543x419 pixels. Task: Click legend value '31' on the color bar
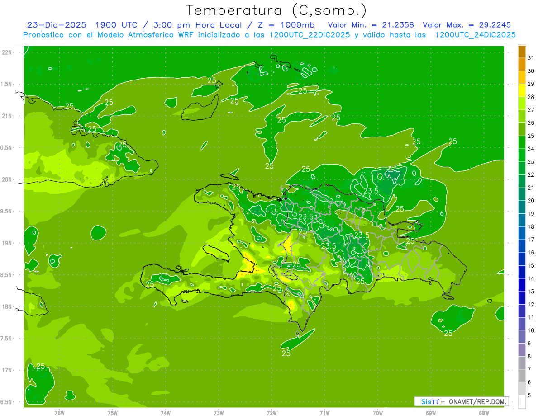pyautogui.click(x=531, y=57)
